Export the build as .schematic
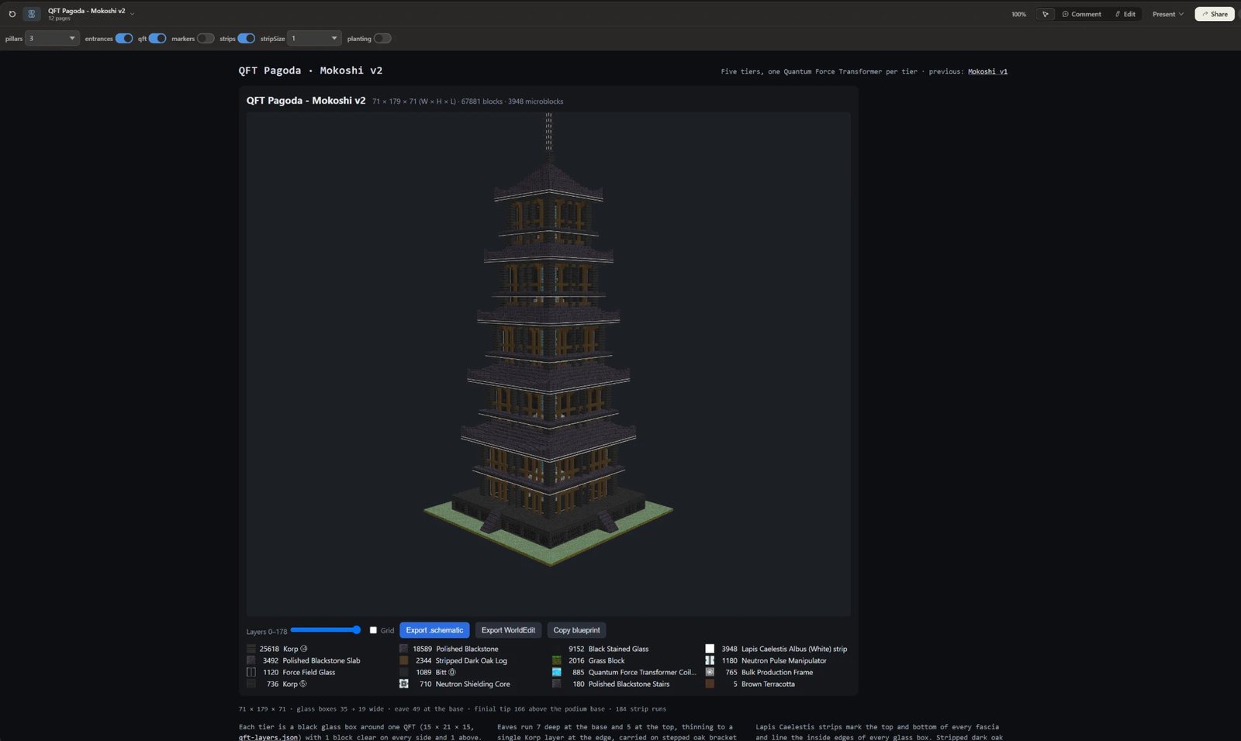 pyautogui.click(x=434, y=630)
